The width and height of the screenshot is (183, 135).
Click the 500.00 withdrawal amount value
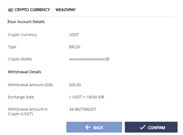coord(75,85)
